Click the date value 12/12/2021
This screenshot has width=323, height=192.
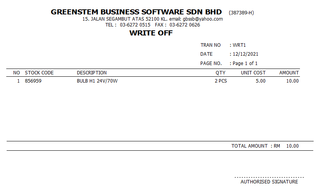(245, 54)
